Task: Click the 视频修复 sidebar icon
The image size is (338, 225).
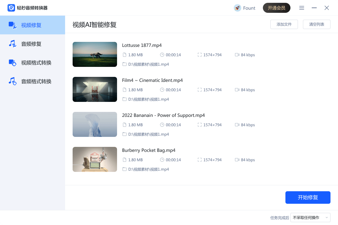Action: point(13,25)
